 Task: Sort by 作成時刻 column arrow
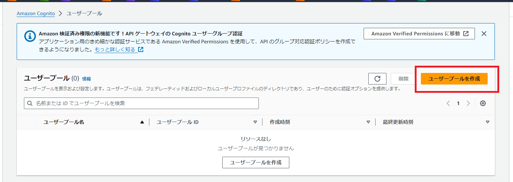[x=368, y=122]
